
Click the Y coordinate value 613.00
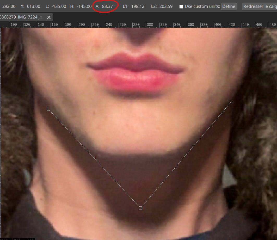pos(34,6)
